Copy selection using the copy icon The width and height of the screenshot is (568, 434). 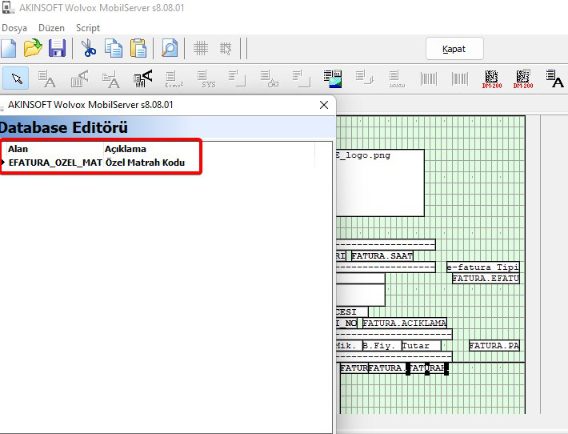(114, 48)
